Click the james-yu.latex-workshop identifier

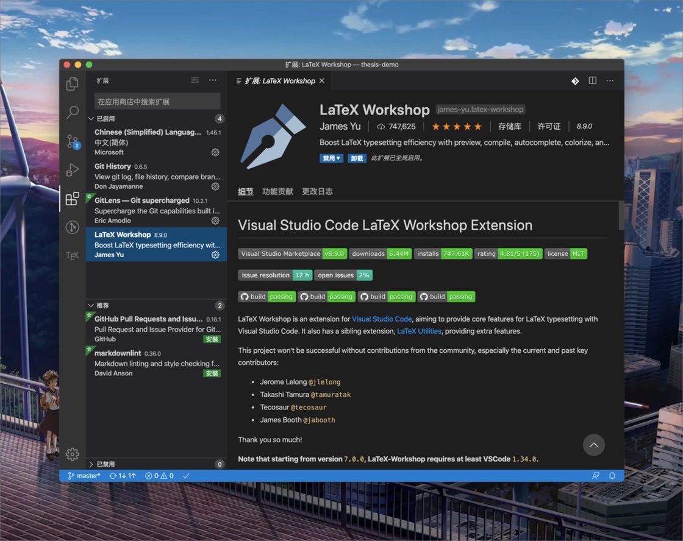tap(481, 109)
